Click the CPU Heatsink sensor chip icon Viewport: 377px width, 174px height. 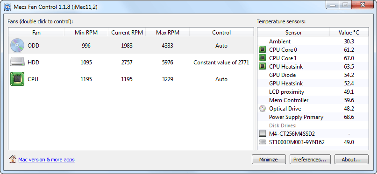(x=263, y=67)
